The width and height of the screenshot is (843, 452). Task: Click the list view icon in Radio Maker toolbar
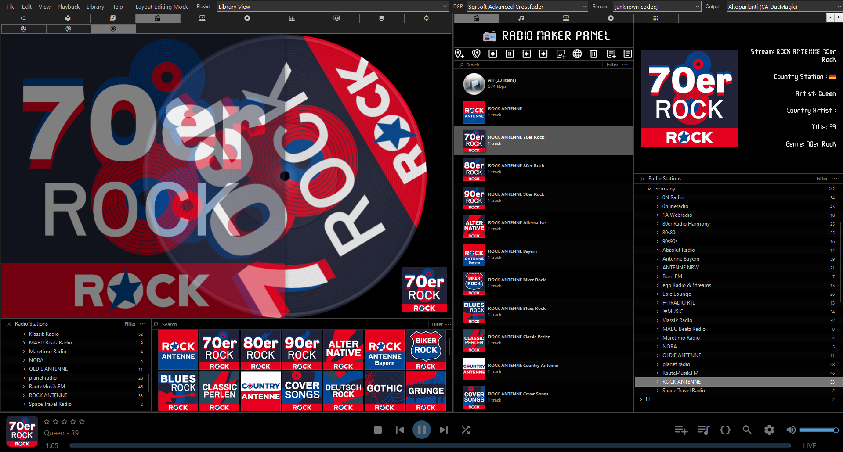[x=628, y=54]
